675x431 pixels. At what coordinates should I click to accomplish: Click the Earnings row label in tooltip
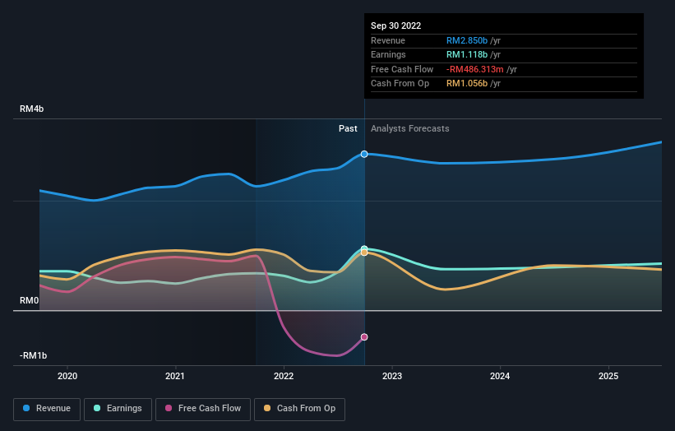pyautogui.click(x=388, y=54)
